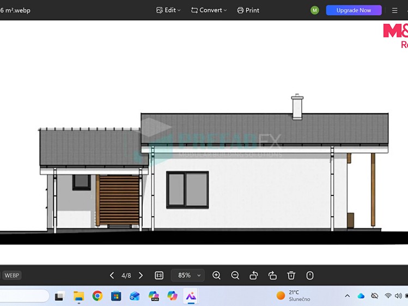
Task: Open the volume control
Action: 398,296
